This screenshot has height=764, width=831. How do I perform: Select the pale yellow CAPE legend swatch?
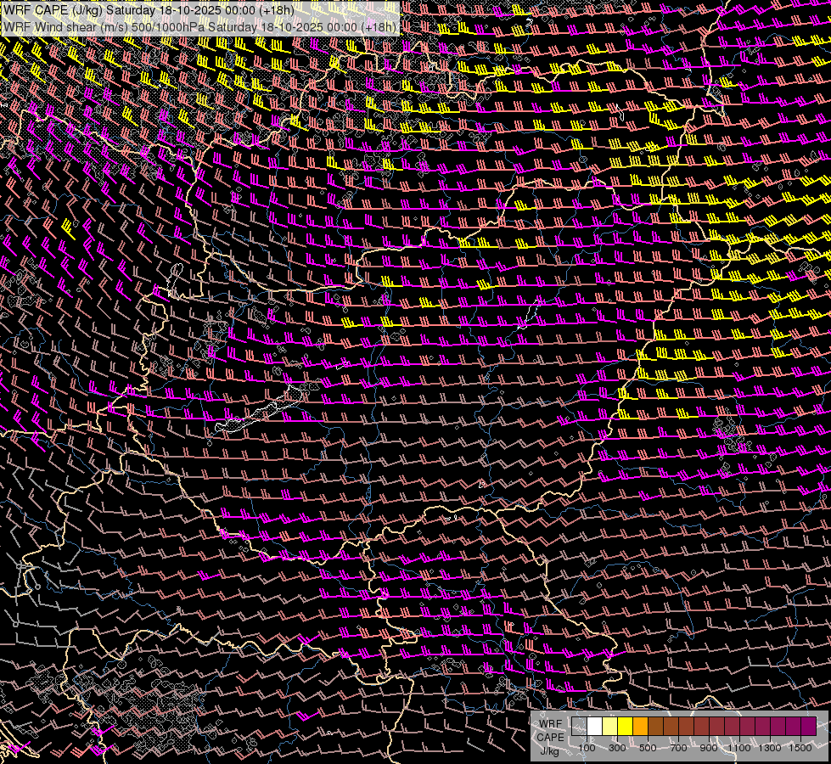(609, 726)
